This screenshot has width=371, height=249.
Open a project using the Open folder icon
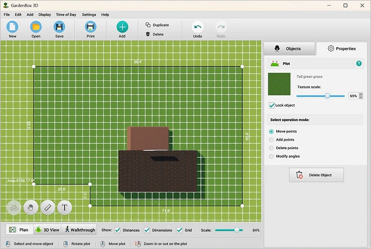pos(36,27)
